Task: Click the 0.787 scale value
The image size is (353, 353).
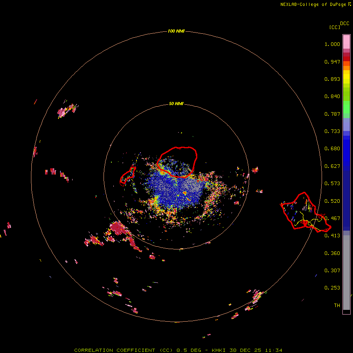Action: pyautogui.click(x=332, y=114)
